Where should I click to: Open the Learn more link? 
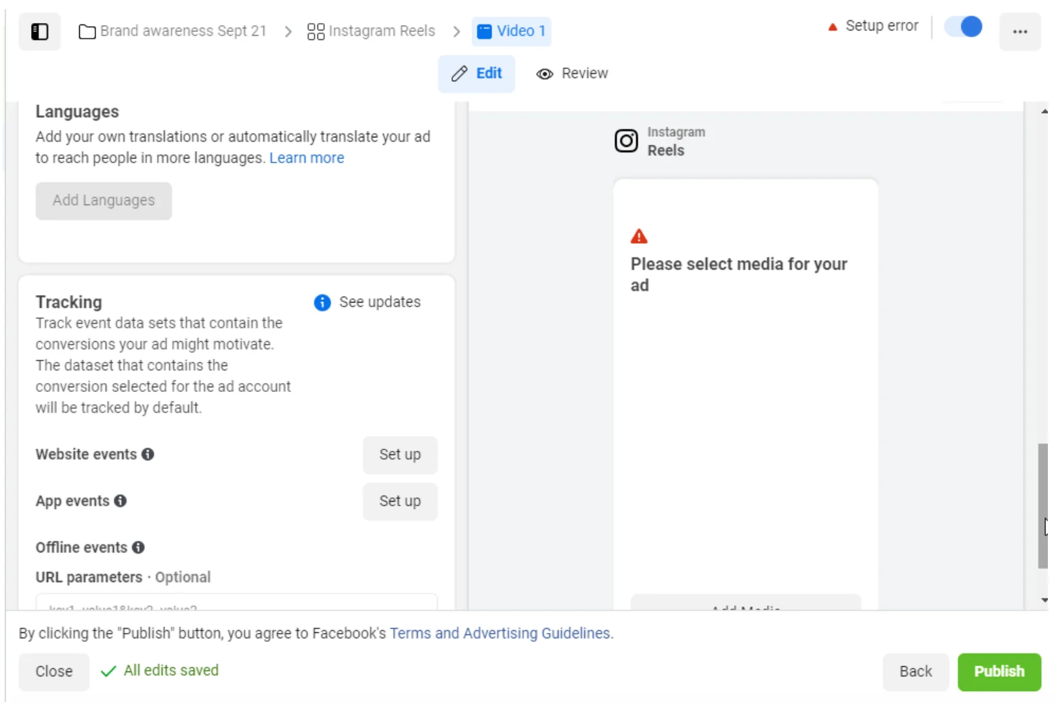click(x=307, y=158)
